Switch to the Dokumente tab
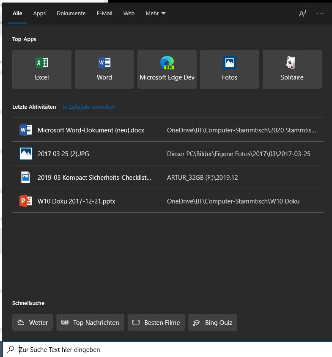Image resolution: width=332 pixels, height=357 pixels. coord(71,13)
